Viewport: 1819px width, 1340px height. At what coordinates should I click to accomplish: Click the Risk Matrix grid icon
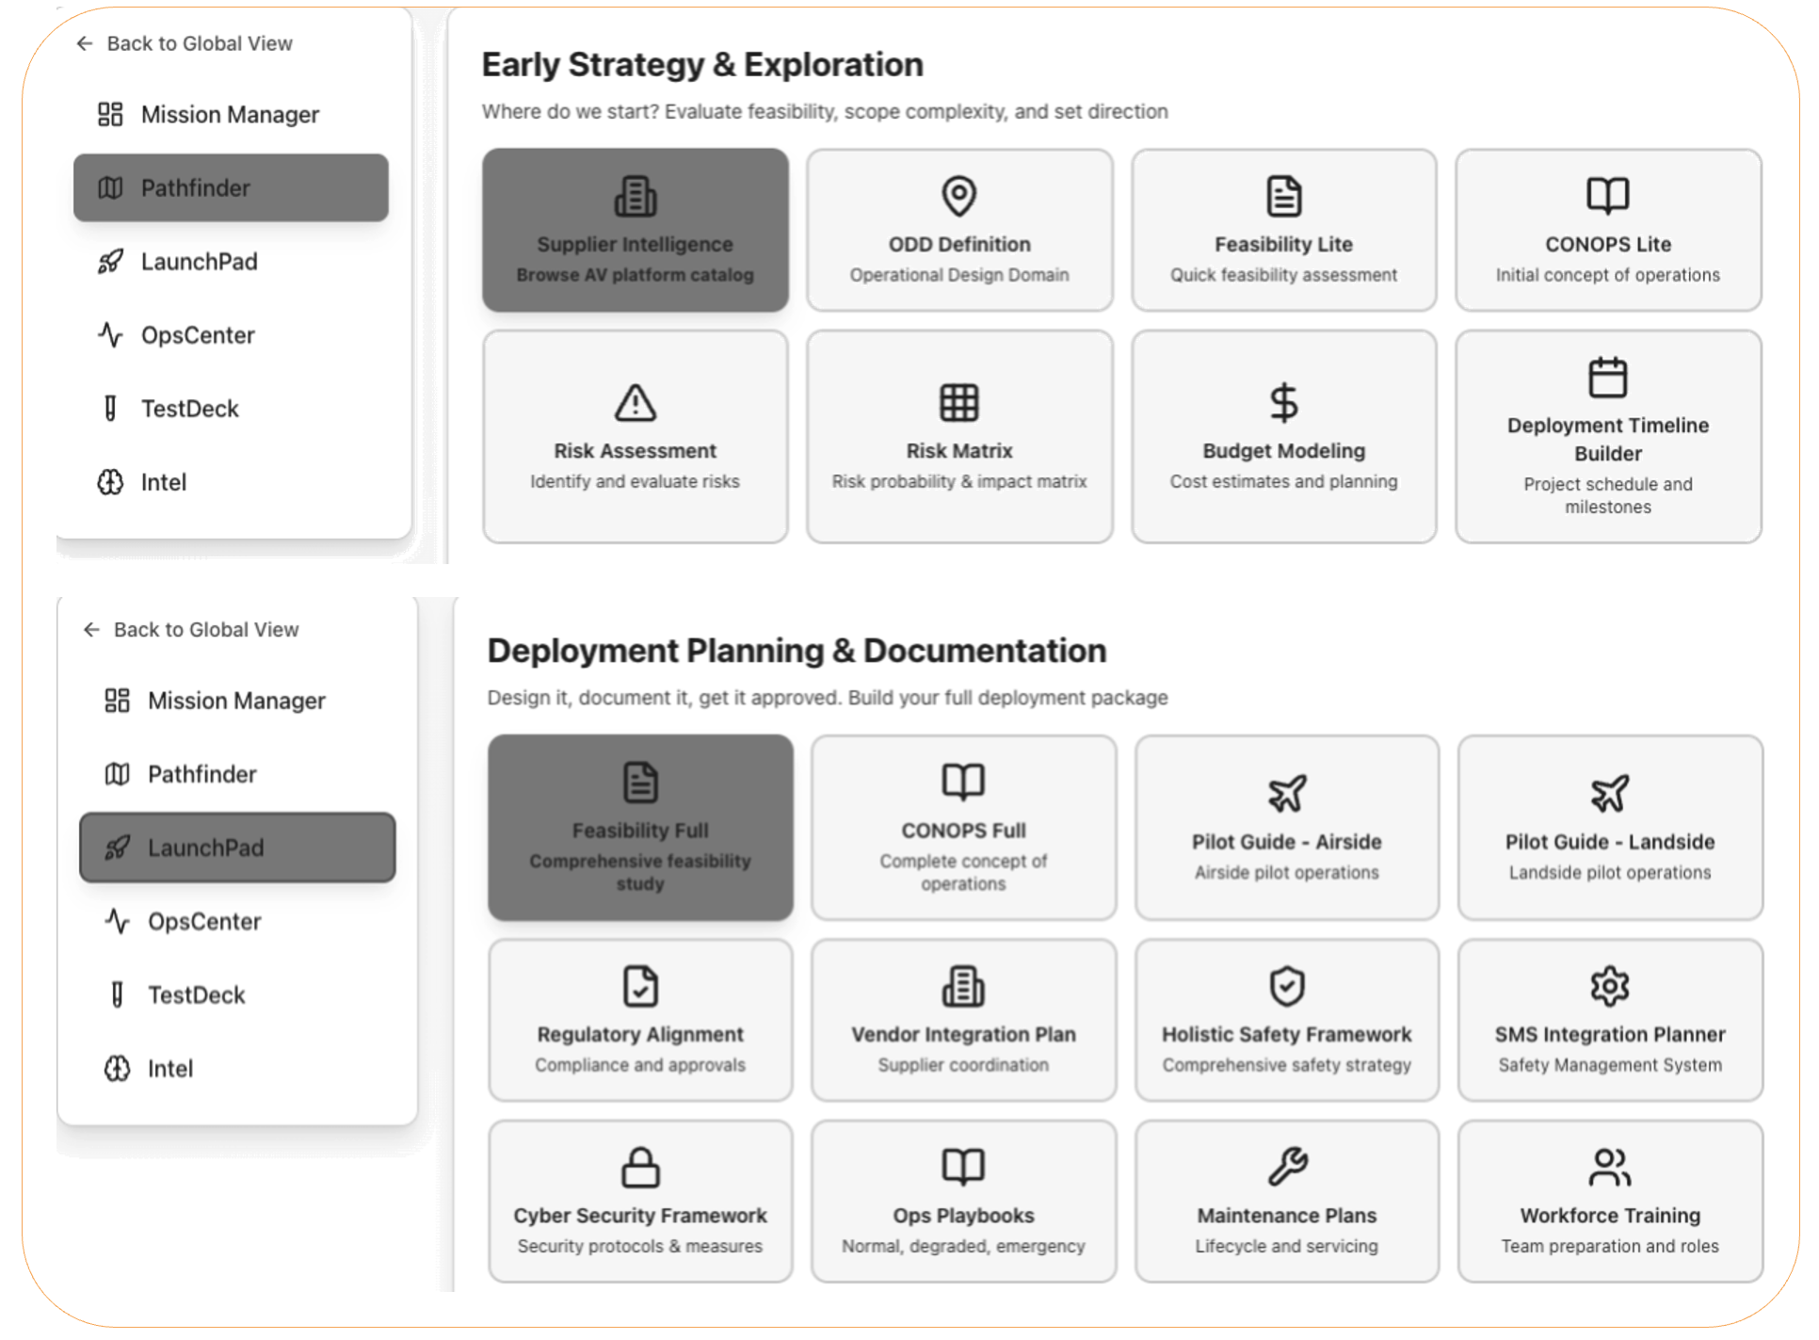tap(958, 403)
